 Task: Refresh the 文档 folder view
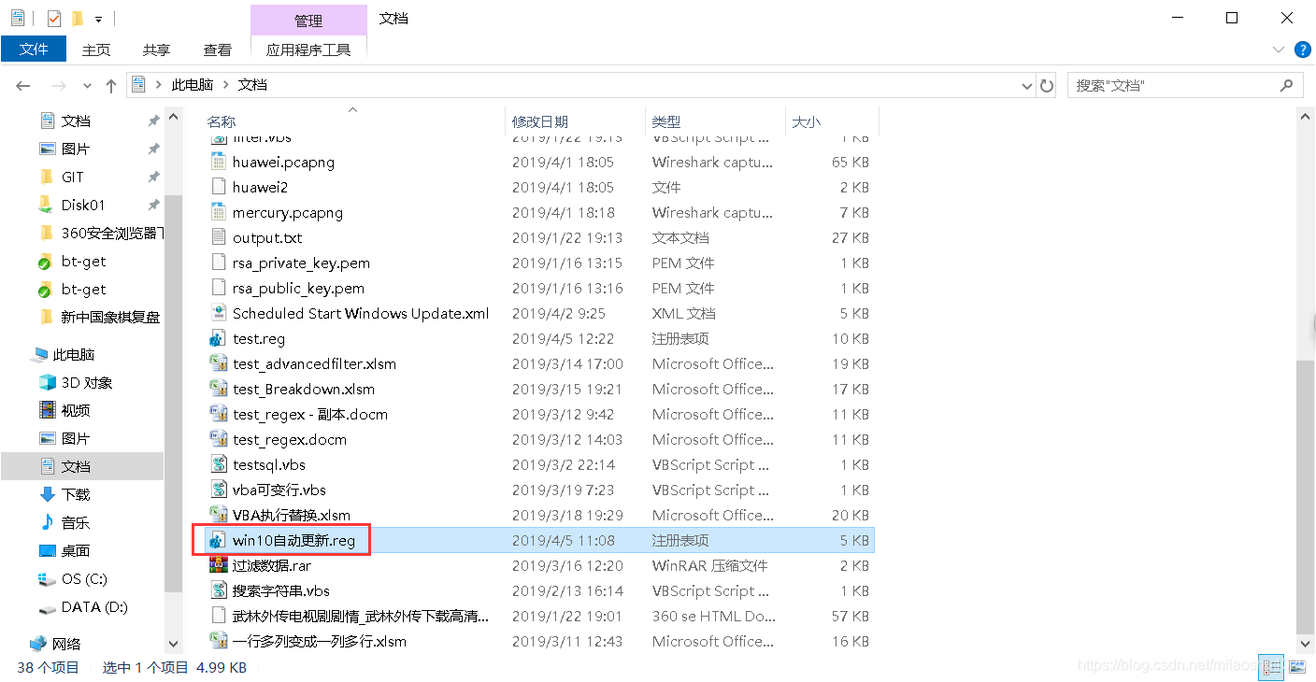(1047, 85)
